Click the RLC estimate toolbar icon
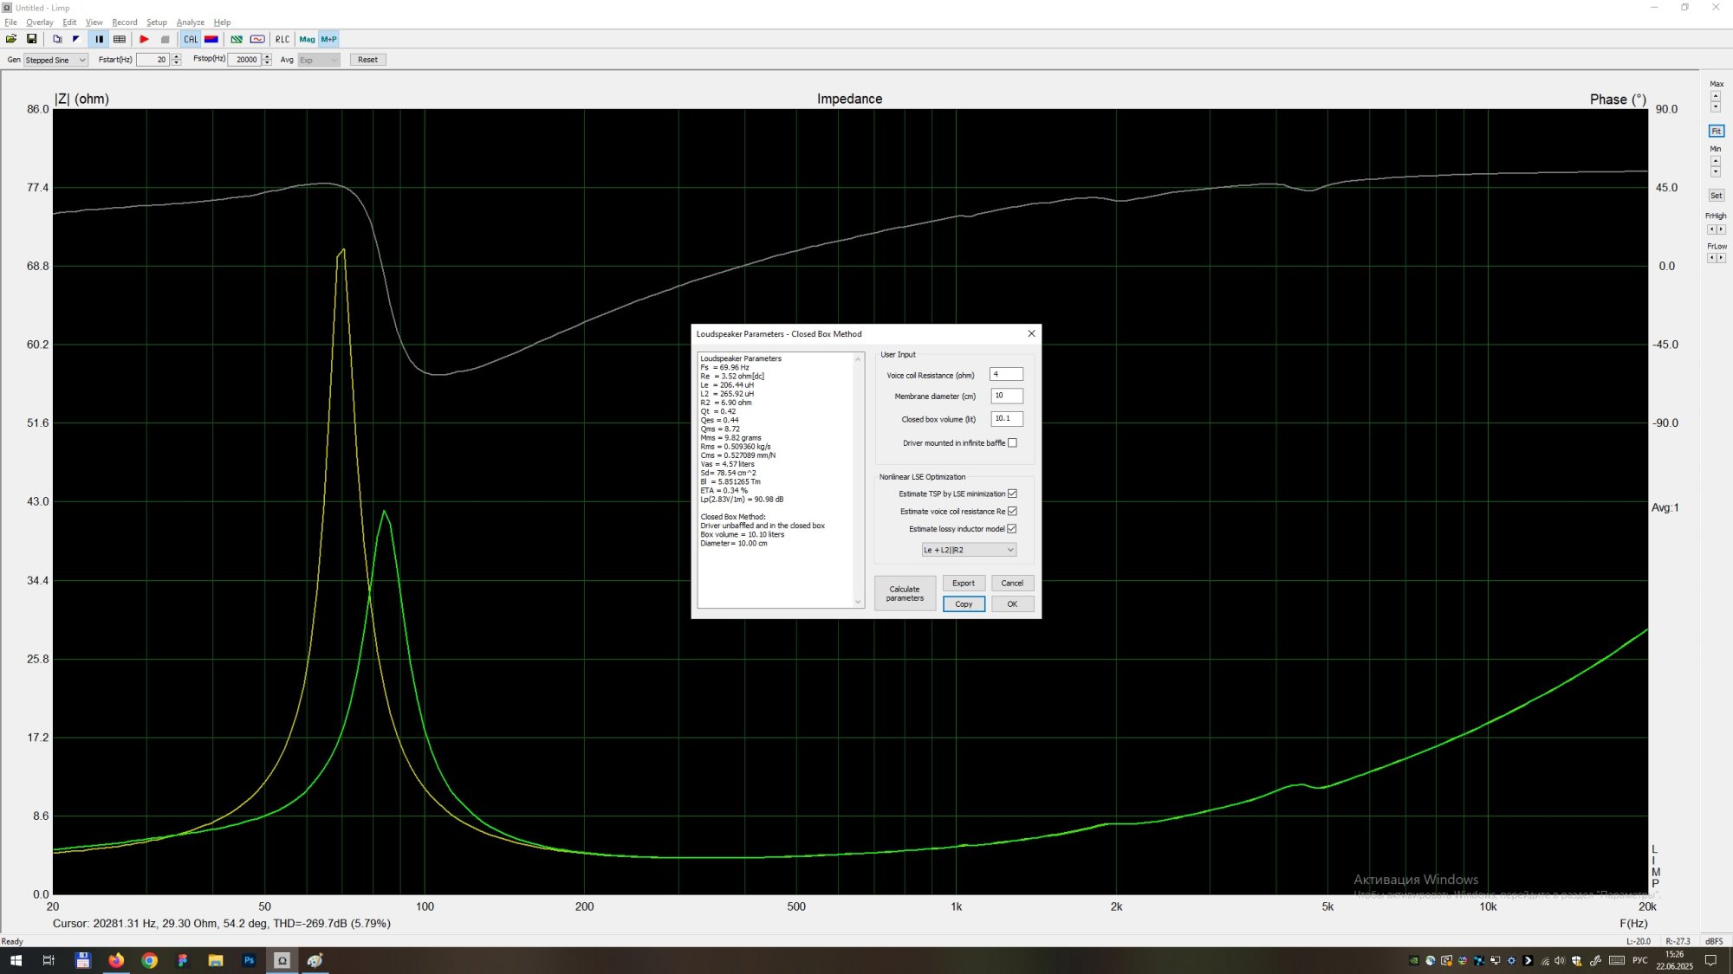This screenshot has height=974, width=1733. [x=282, y=39]
